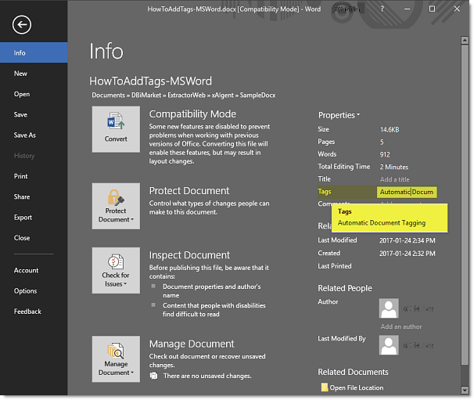
Task: Choose Save As option
Action: pyautogui.click(x=34, y=135)
